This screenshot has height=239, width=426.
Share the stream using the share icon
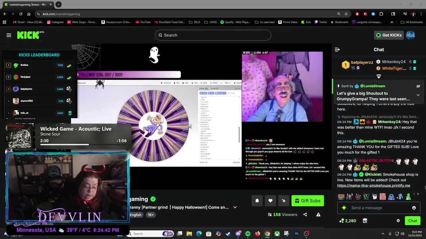point(305,214)
